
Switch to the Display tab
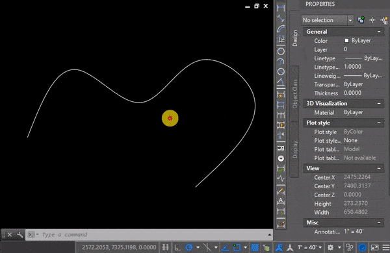(295, 149)
